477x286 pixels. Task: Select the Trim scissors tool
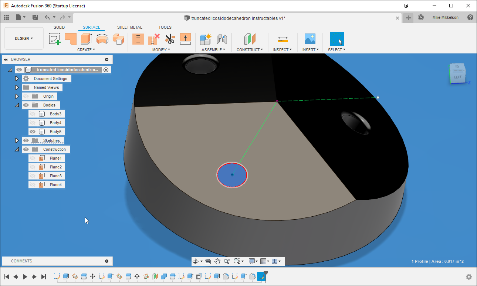[x=170, y=39]
